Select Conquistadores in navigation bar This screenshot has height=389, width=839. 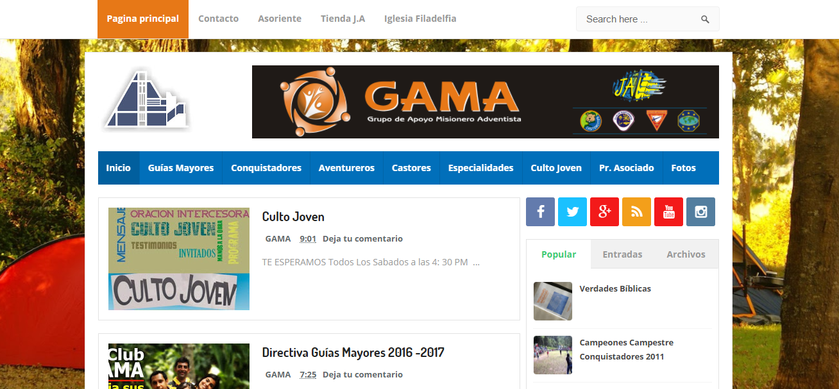[266, 168]
